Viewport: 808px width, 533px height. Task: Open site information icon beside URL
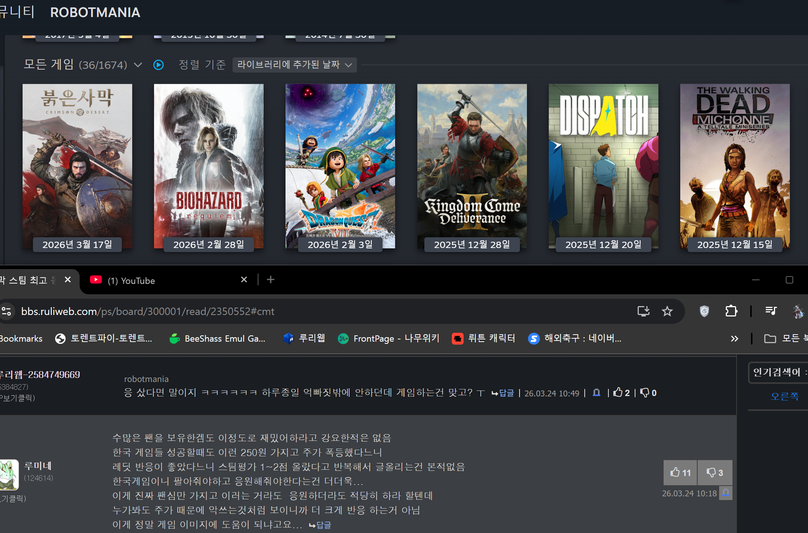(x=7, y=311)
